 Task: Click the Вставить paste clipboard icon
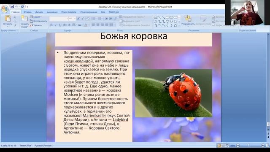[8, 19]
